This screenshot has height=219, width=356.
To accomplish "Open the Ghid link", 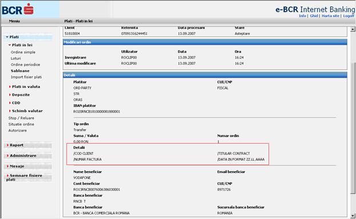I will coord(314,16).
